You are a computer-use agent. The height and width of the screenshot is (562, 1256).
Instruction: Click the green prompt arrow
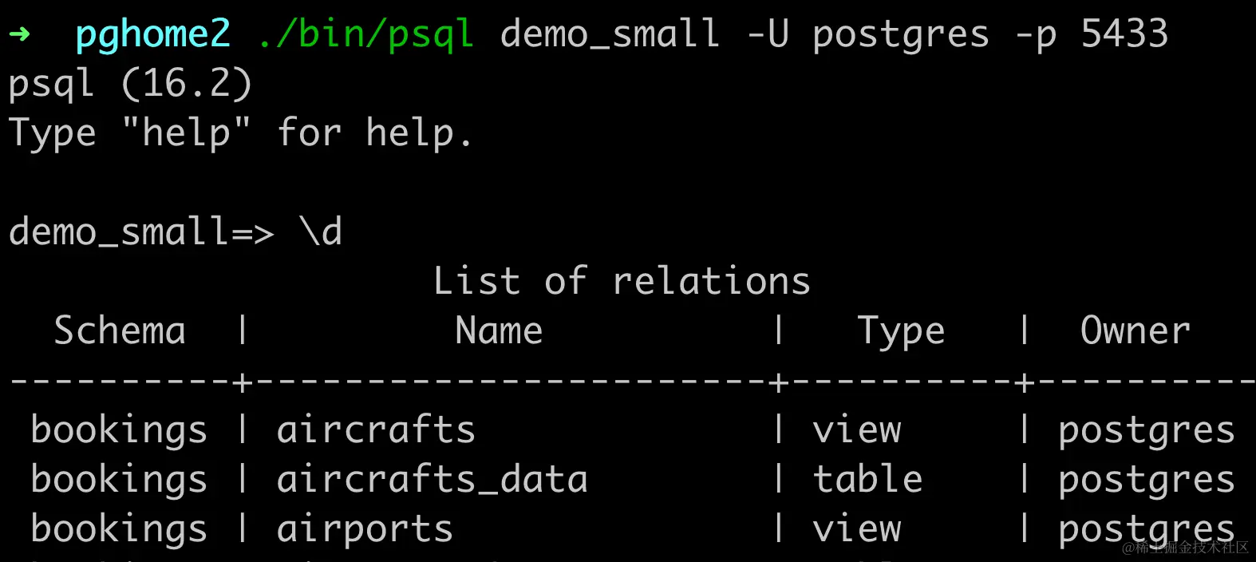[x=19, y=34]
